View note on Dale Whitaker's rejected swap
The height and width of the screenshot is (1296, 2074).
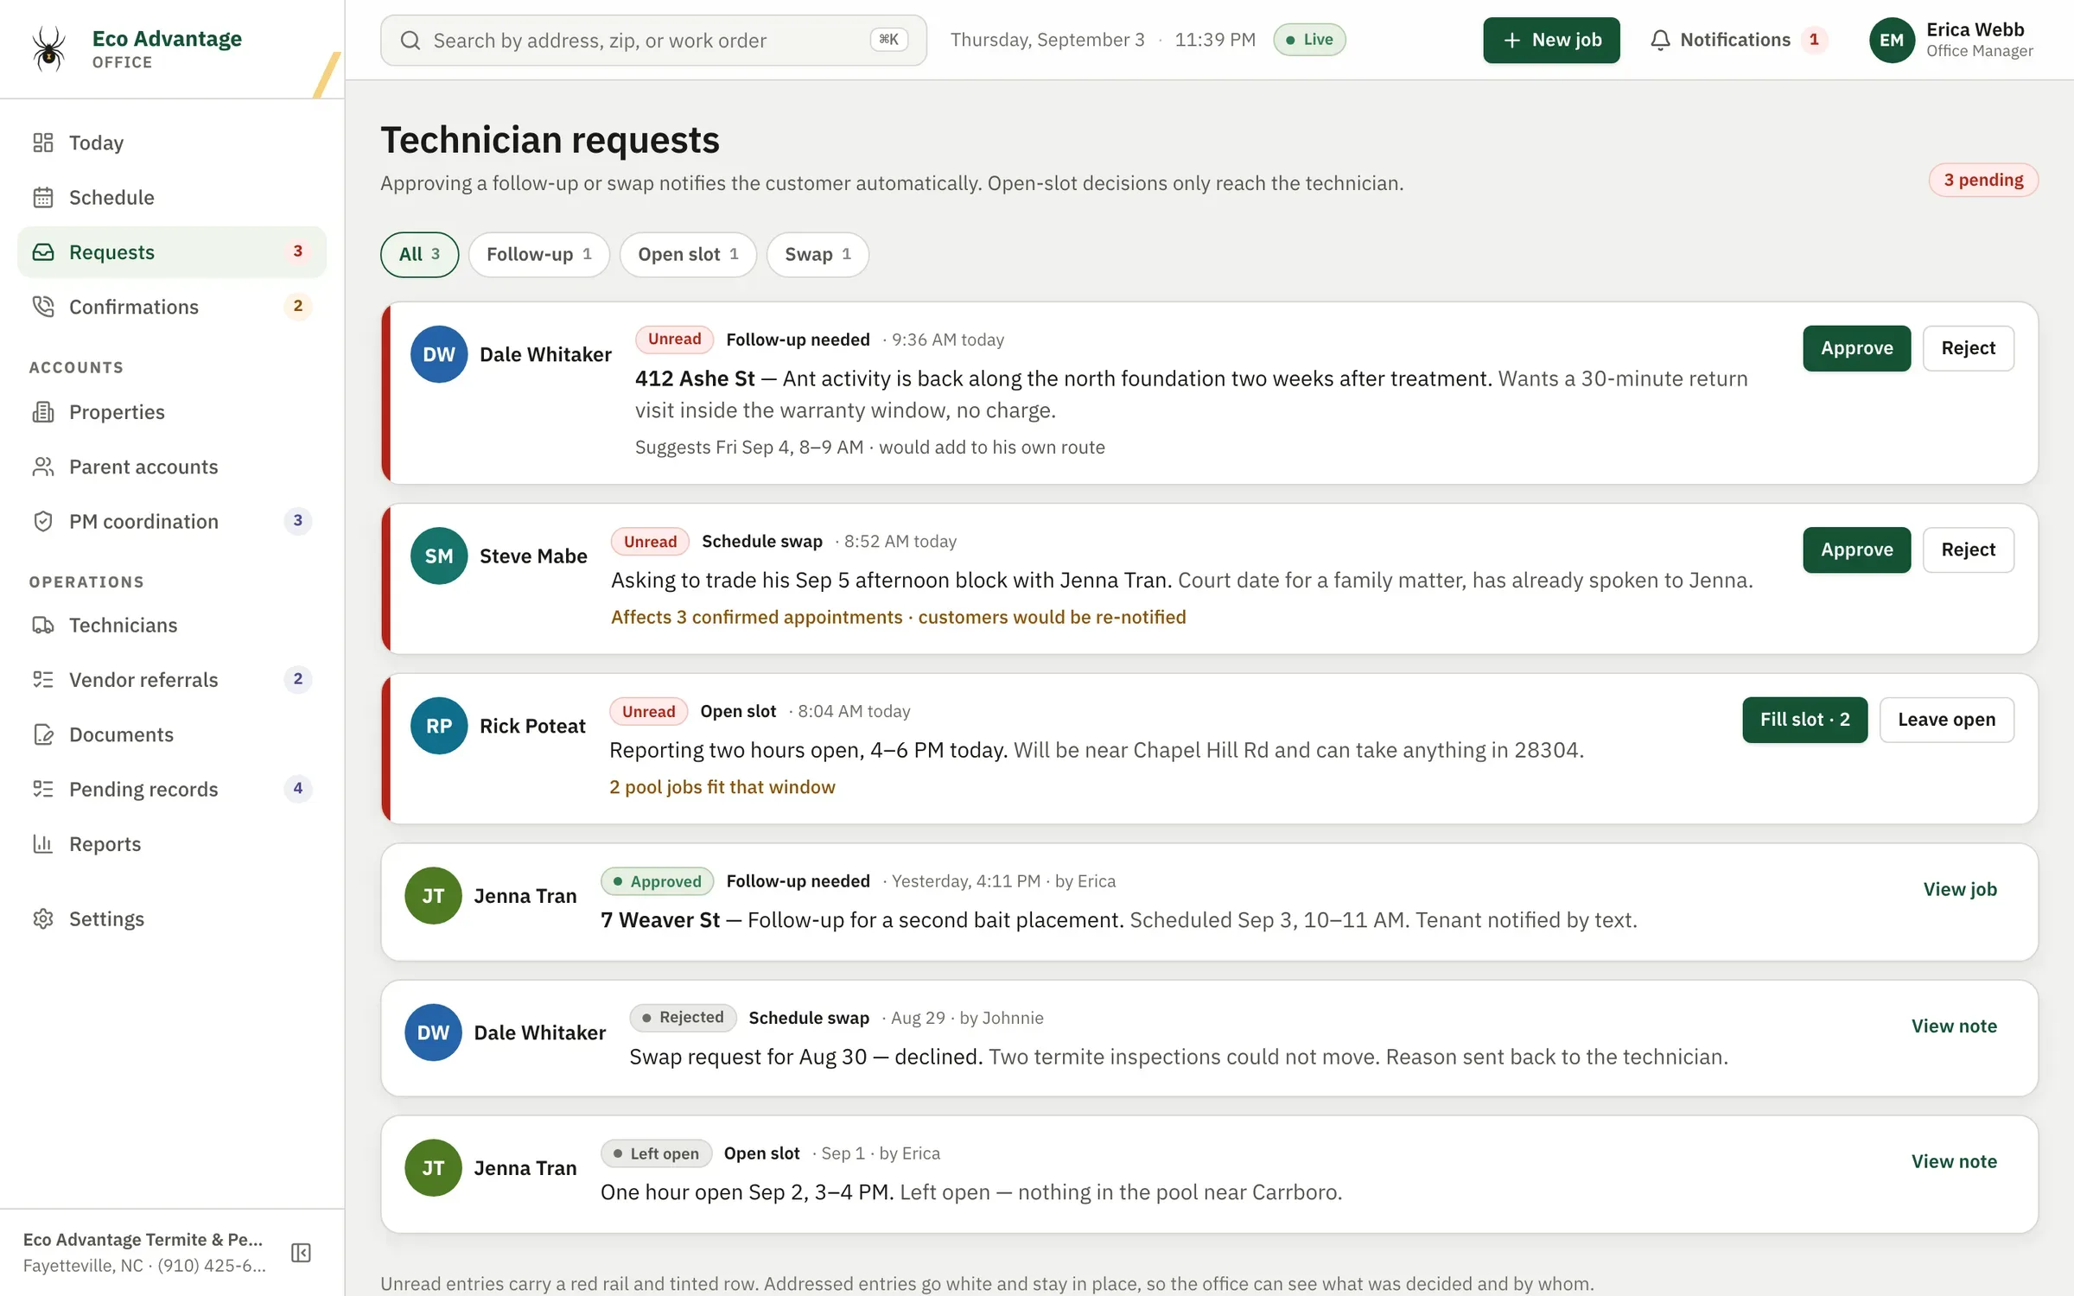click(x=1954, y=1026)
